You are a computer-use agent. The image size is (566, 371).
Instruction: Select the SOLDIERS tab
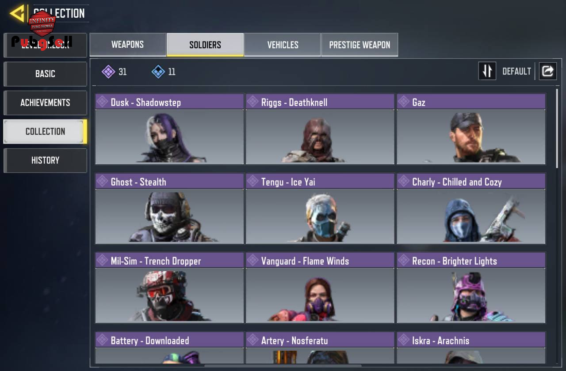pyautogui.click(x=205, y=45)
